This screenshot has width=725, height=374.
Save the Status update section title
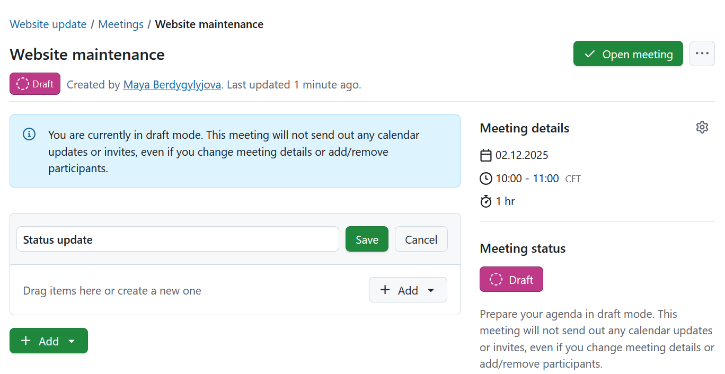(367, 239)
